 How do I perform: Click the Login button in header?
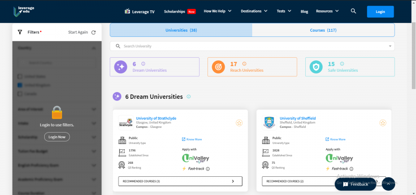(380, 11)
